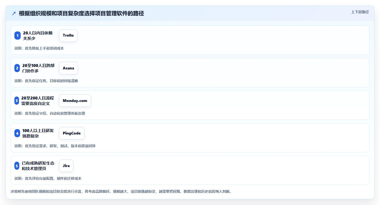The image size is (380, 205).
Task: Click the step 4 number badge
Action: 17,133
